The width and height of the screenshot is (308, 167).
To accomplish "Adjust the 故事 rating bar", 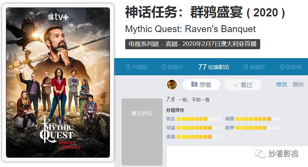I will [258, 128].
